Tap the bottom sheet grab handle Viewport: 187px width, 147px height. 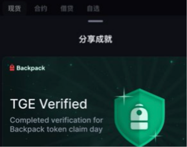[x=96, y=21]
